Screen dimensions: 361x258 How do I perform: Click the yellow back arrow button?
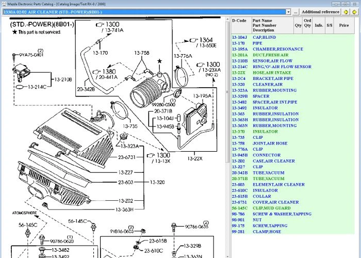point(347,11)
